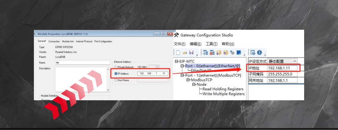
Task: Open the Module Info tab
Action: coord(68,41)
